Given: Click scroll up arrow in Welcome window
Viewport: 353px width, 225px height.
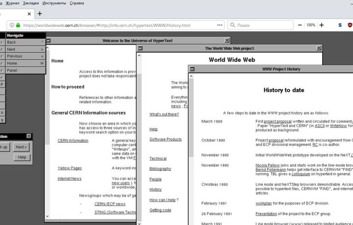Looking at the screenshot, I should (x=48, y=47).
